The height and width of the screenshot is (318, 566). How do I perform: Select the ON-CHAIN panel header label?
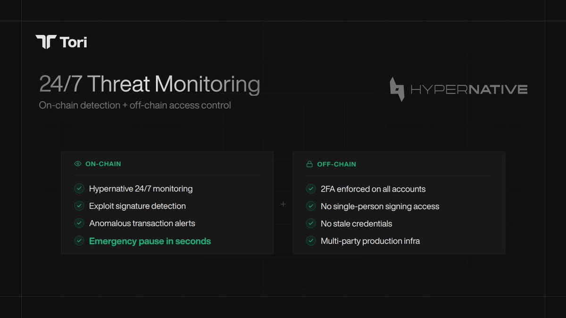coord(103,164)
